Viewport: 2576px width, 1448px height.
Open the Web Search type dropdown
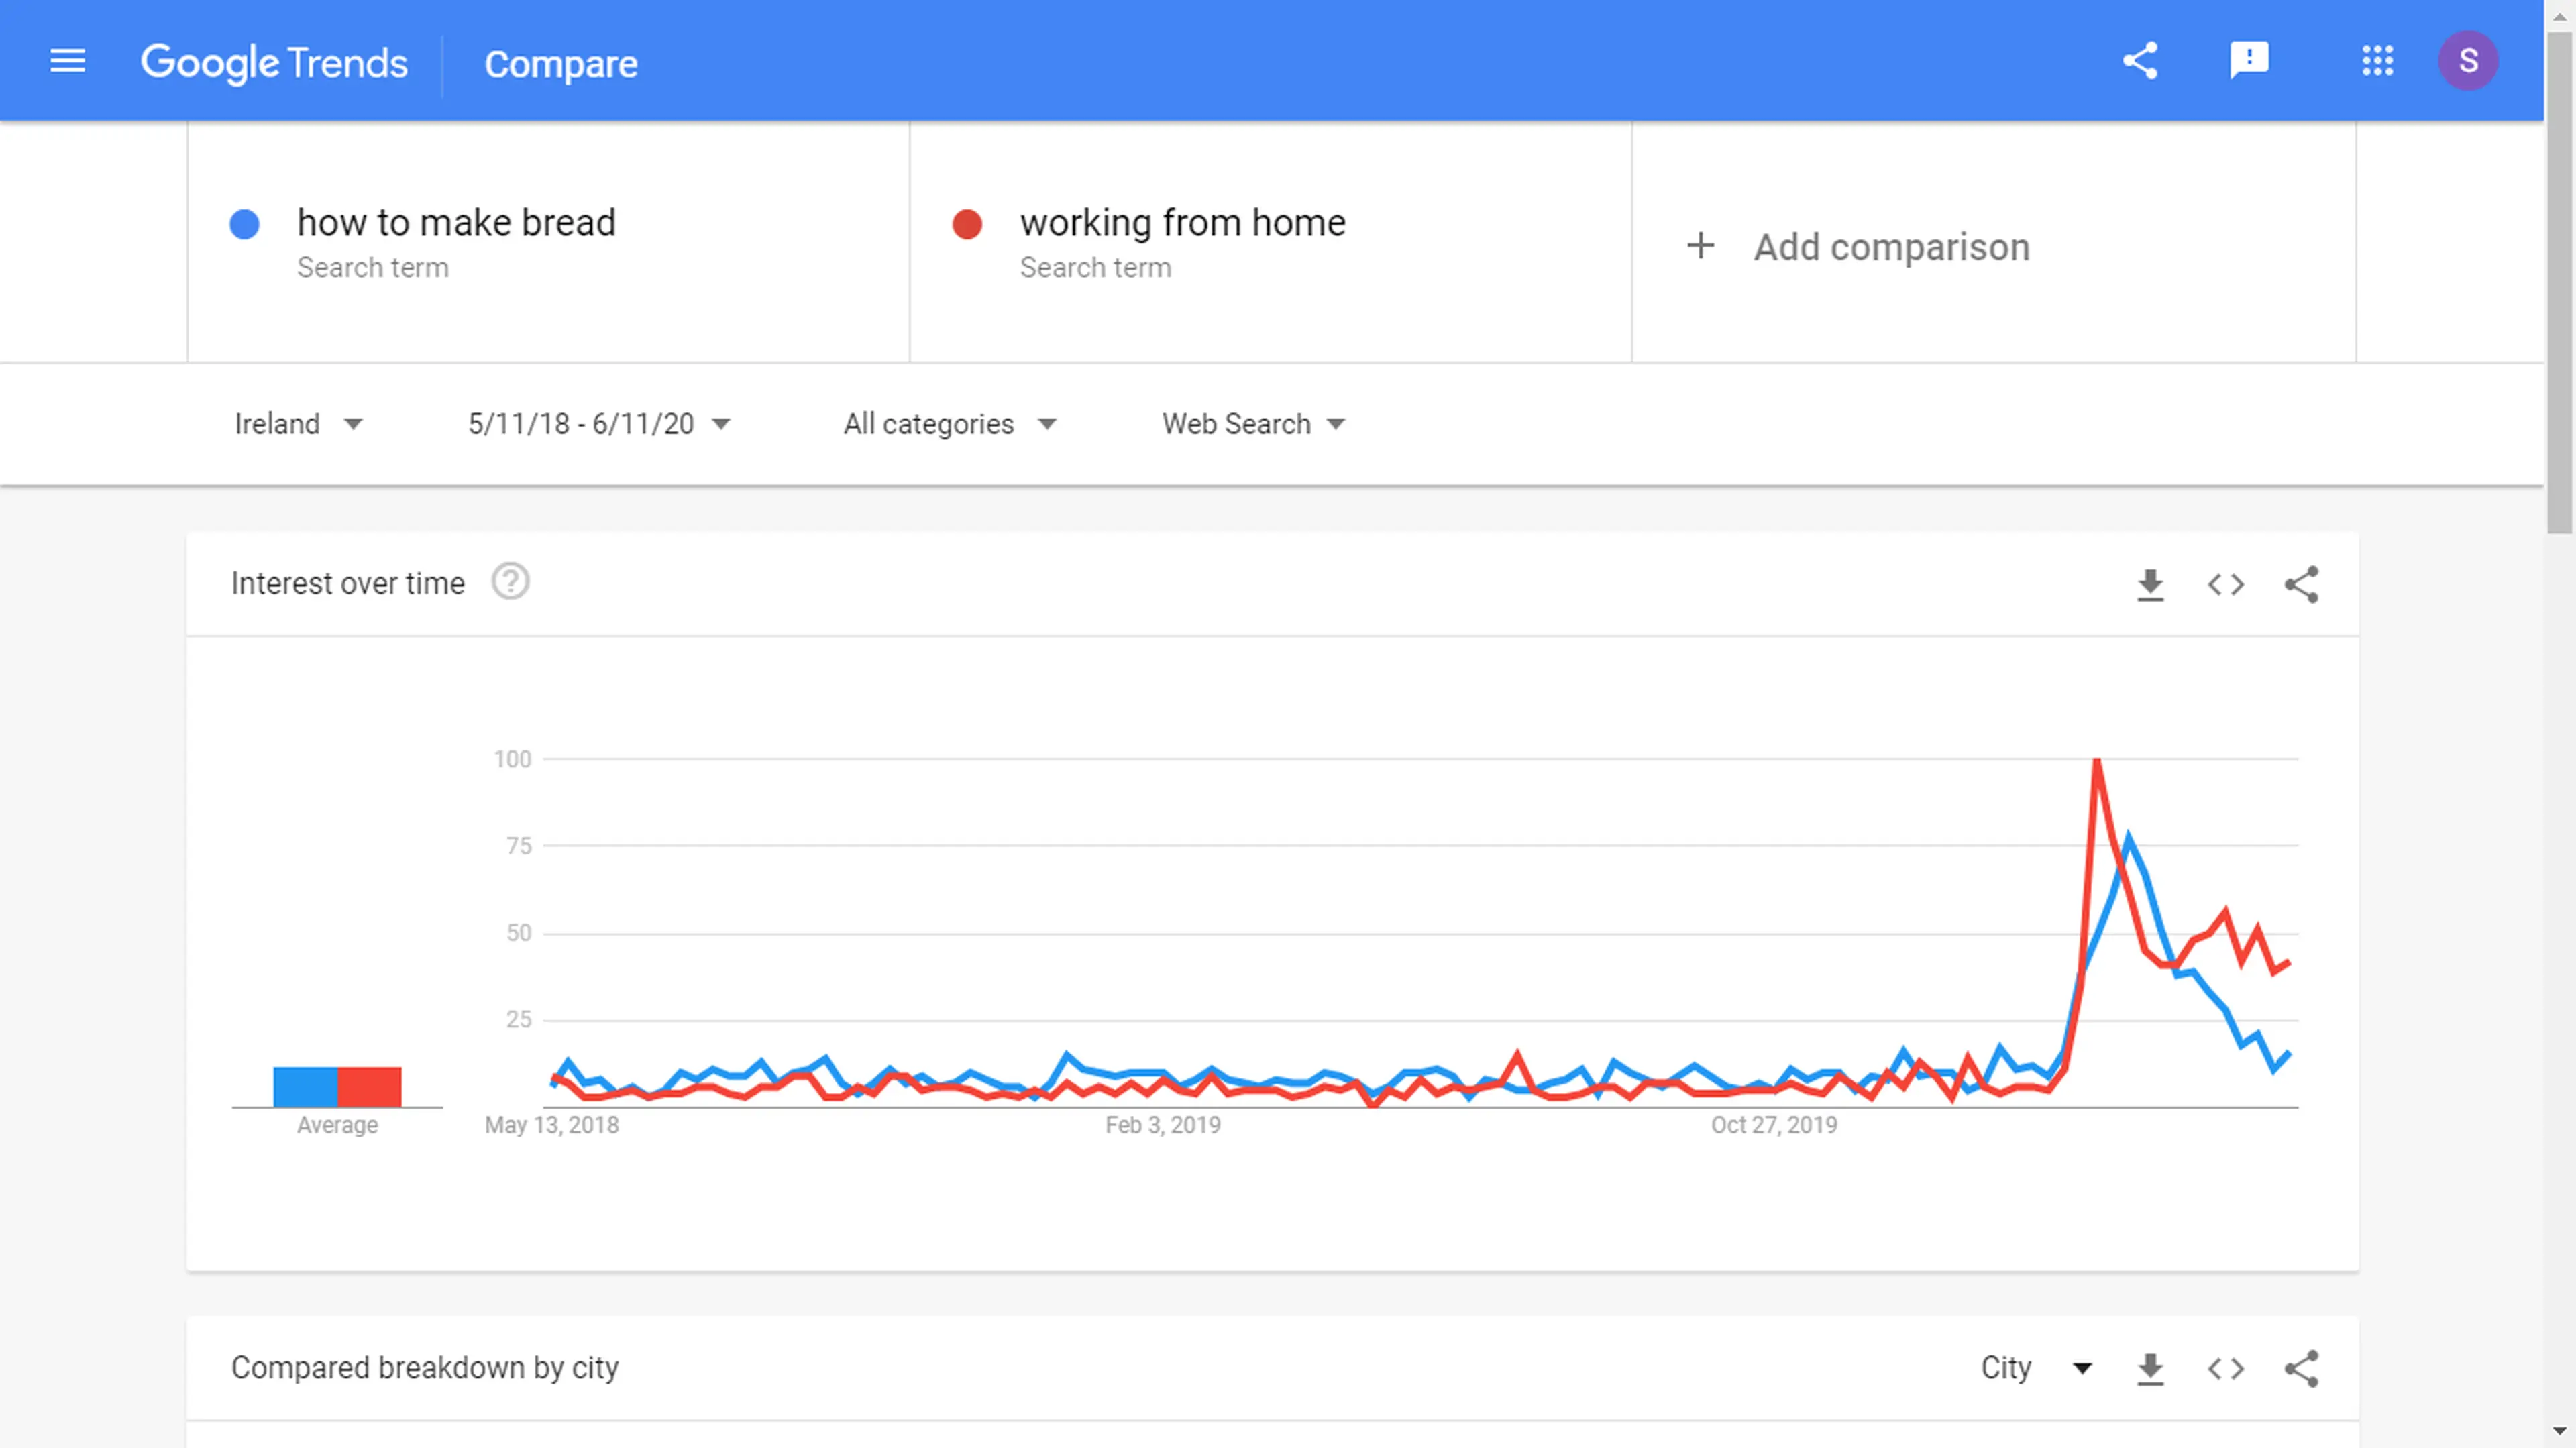coord(1253,424)
